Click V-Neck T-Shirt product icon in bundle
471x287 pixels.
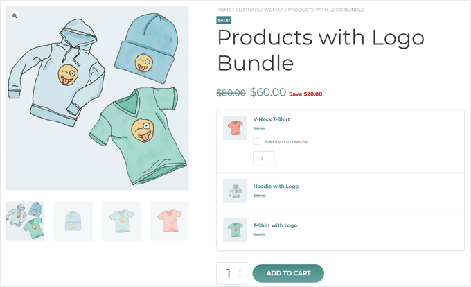pos(235,128)
